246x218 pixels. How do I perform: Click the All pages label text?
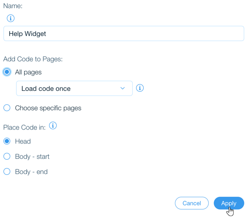(28, 72)
